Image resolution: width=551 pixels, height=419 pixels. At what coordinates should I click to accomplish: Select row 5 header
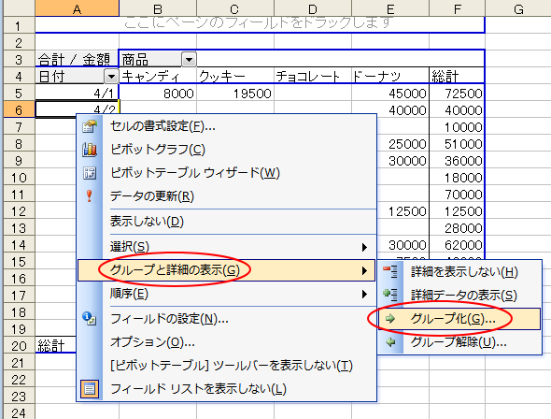(x=19, y=94)
